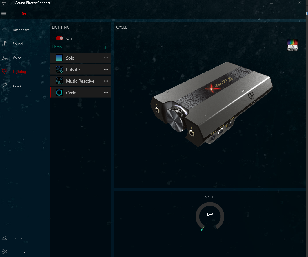Select the Lighting menu item
The image size is (308, 257).
click(x=19, y=72)
